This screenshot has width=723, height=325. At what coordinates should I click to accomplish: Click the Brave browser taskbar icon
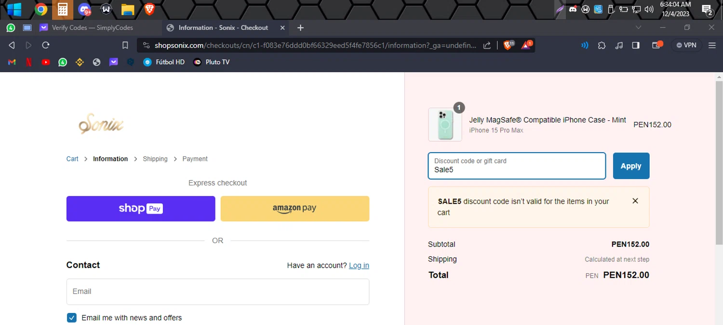[149, 9]
